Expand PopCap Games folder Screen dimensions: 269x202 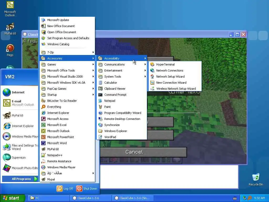pyautogui.click(x=67, y=89)
